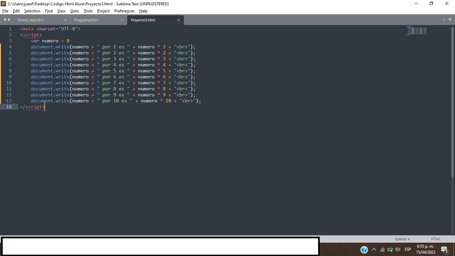This screenshot has width=455, height=256.
Task: Change syntax via HTML status label
Action: pos(436,239)
